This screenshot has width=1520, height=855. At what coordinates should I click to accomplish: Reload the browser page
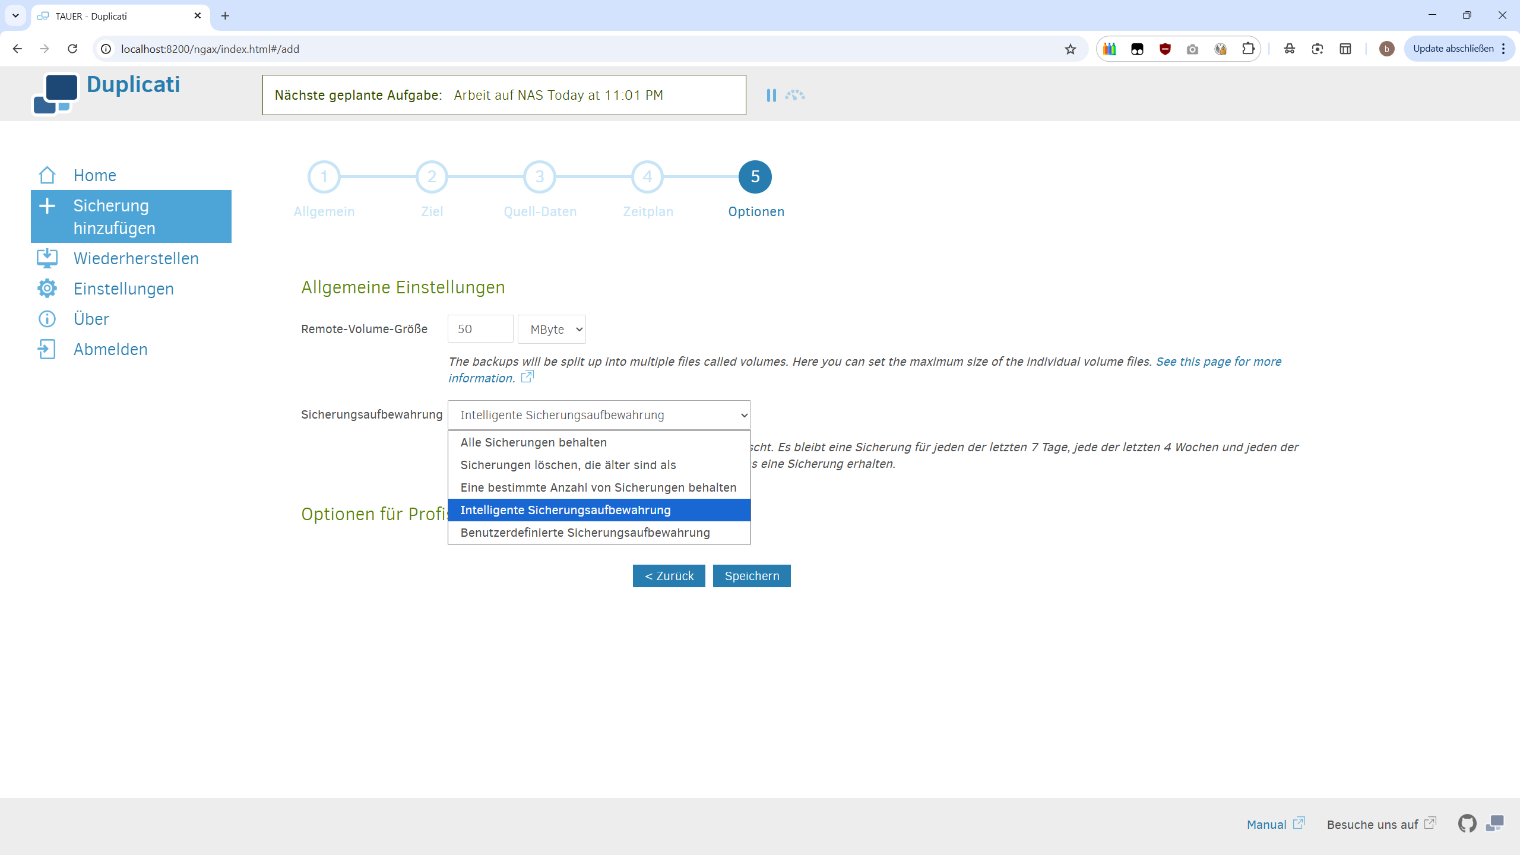(x=72, y=49)
